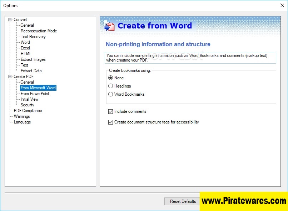Collapse the Create PDF tree node

point(10,77)
